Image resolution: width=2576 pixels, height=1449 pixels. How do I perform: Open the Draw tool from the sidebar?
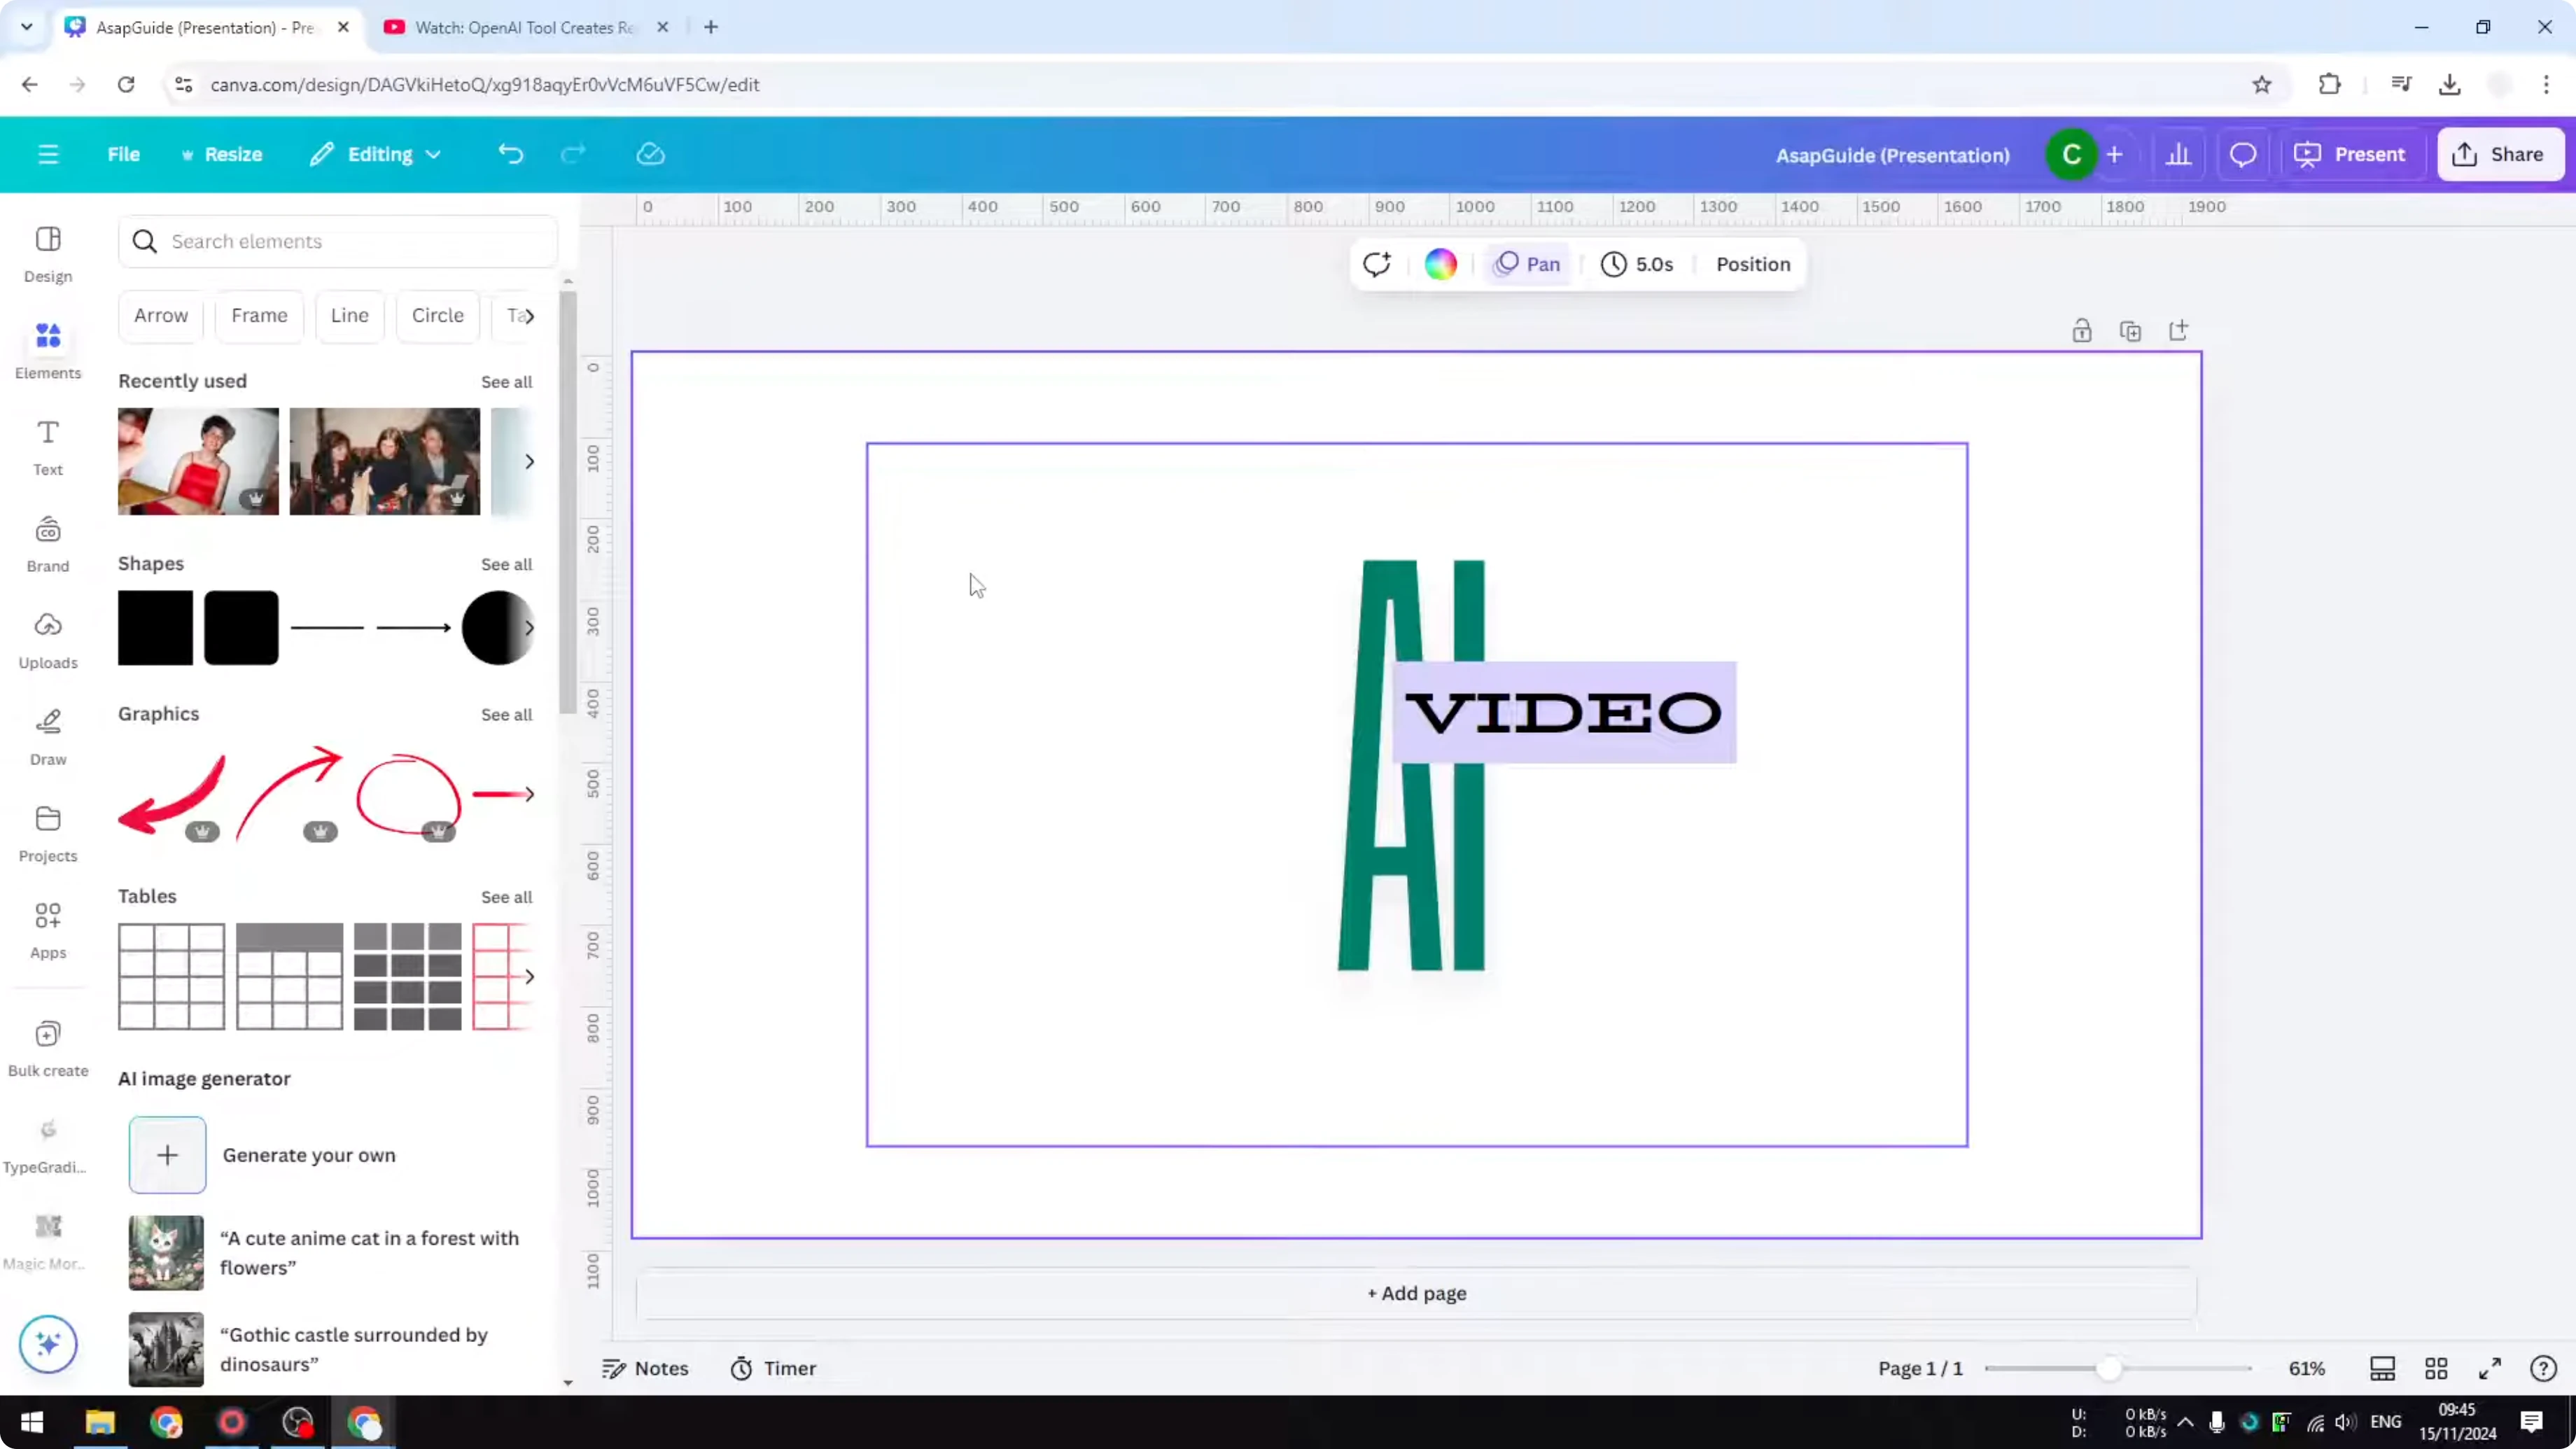[x=47, y=736]
